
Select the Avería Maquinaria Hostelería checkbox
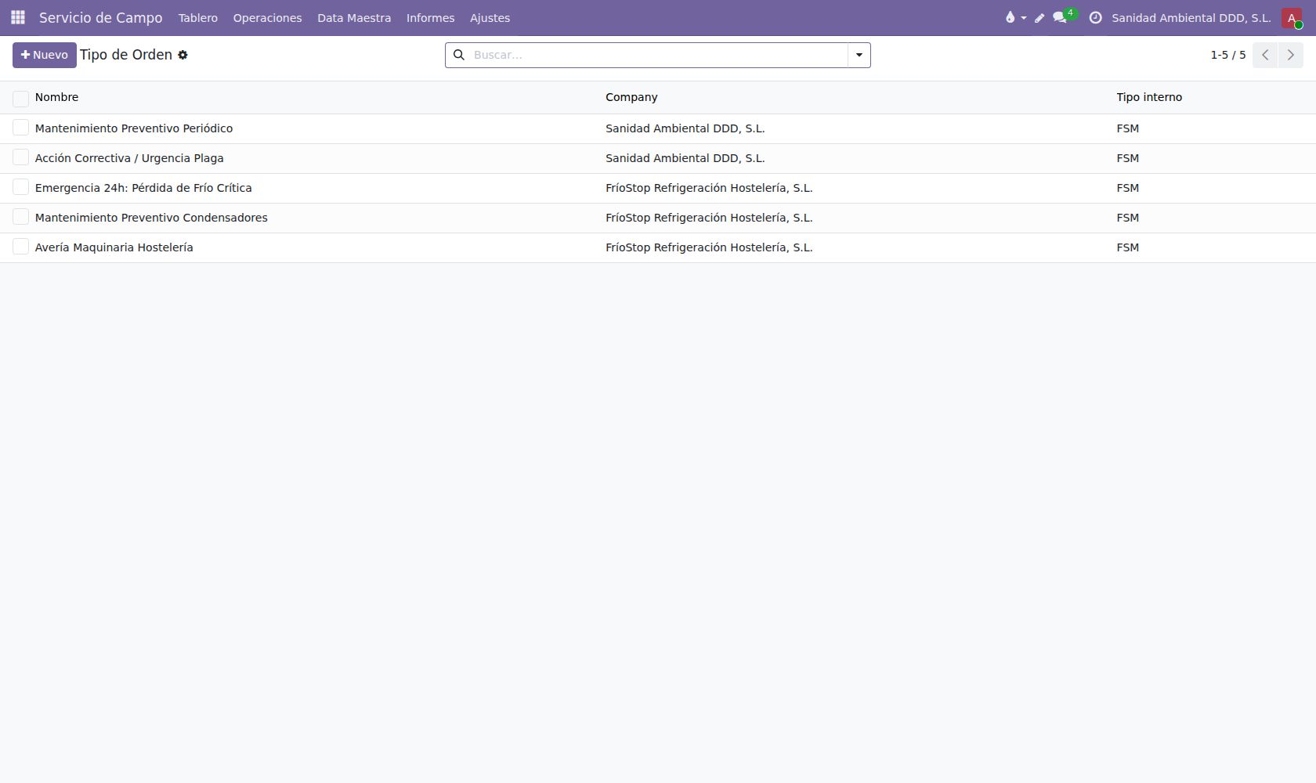(20, 247)
